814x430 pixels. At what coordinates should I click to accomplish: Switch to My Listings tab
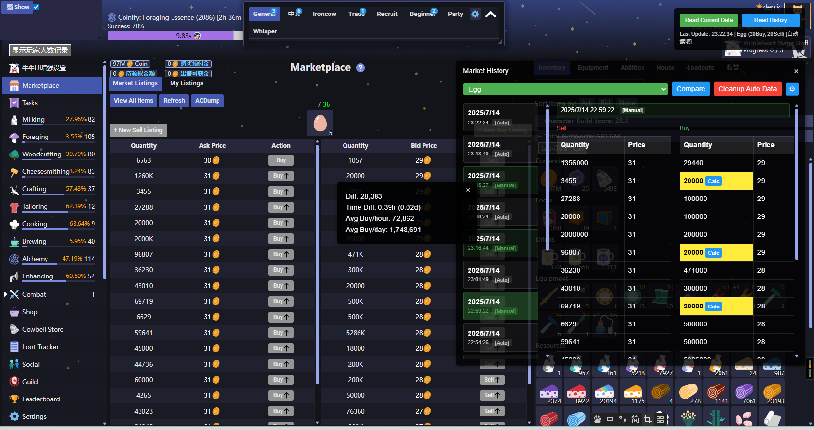tap(187, 83)
